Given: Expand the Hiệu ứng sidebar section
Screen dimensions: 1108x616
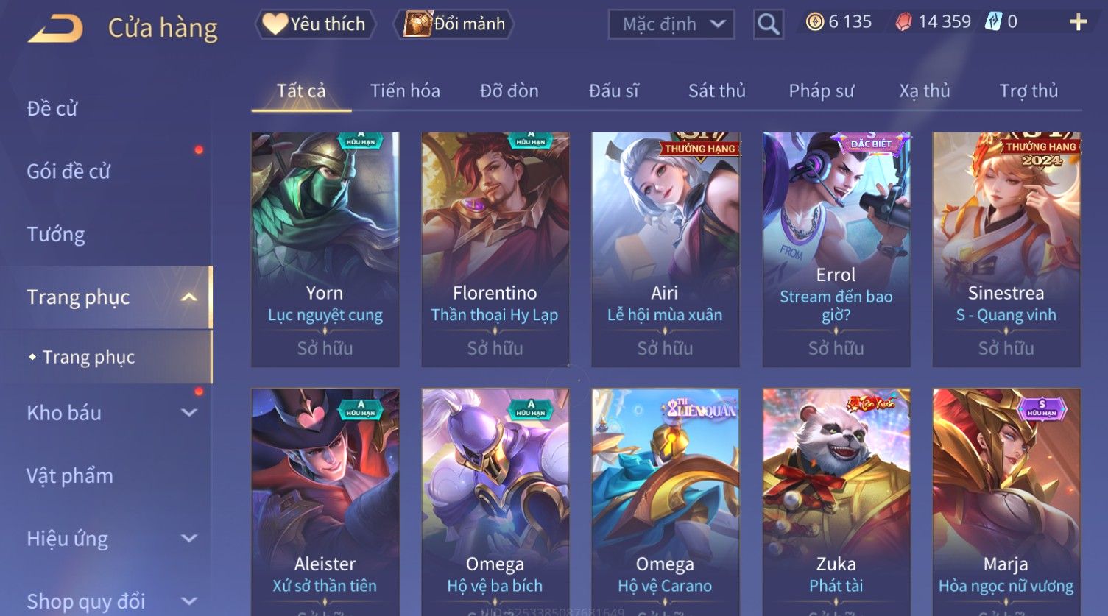Looking at the screenshot, I should (189, 539).
